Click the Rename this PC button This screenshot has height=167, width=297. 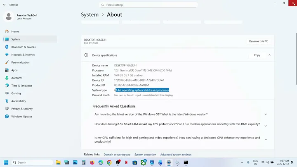[258, 41]
